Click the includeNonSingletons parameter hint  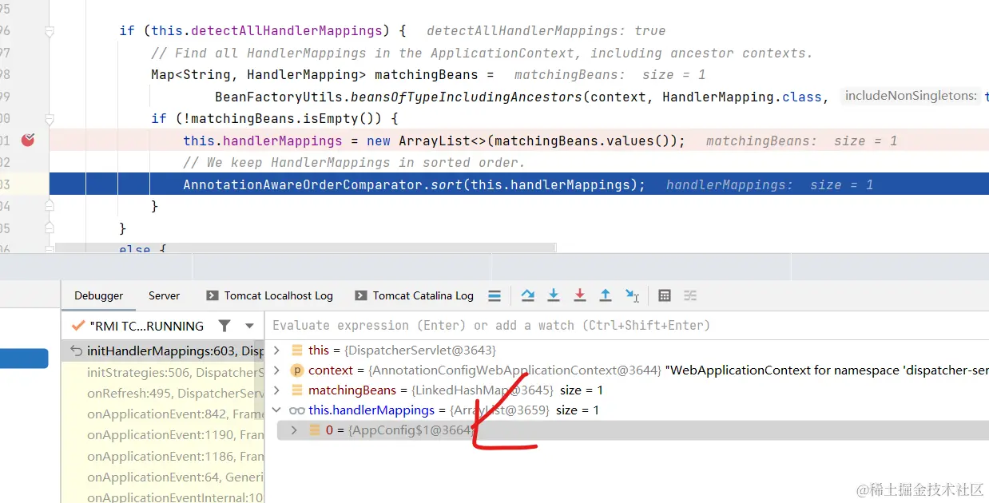[x=911, y=96]
